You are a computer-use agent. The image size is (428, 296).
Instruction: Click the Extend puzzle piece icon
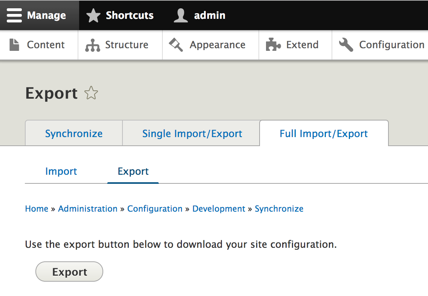click(x=273, y=44)
